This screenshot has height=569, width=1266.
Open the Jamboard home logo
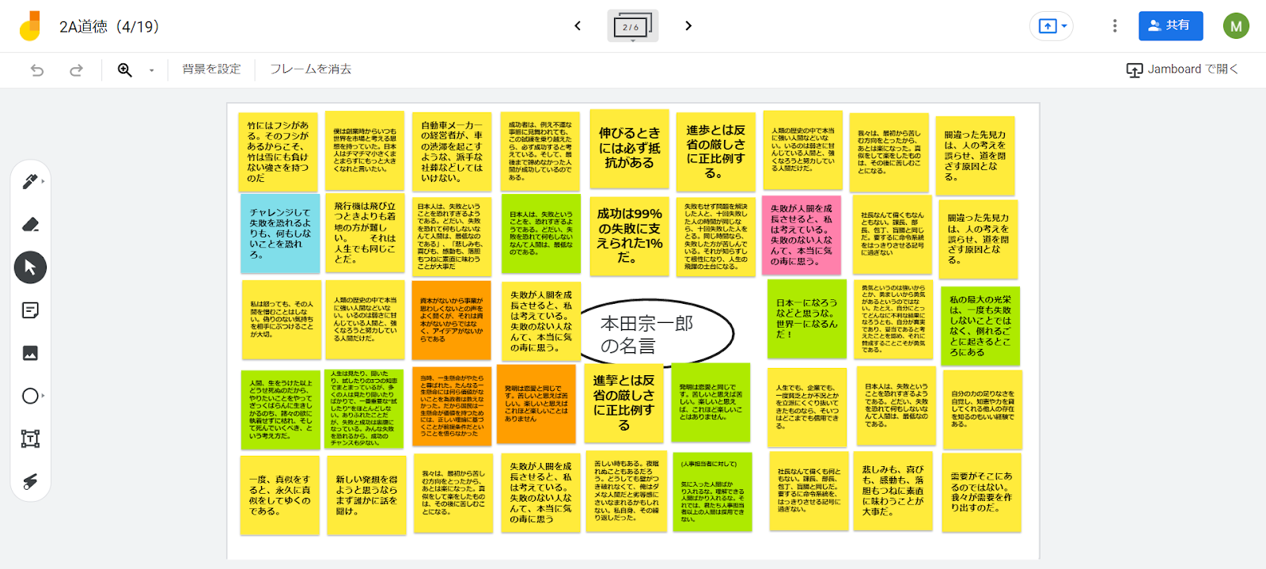[x=30, y=26]
